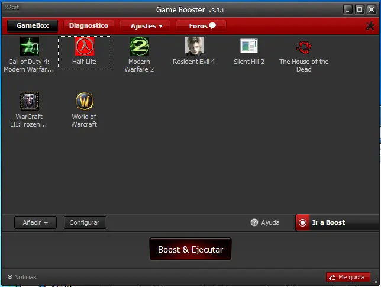Select the Silent Hill 2 game icon
Image resolution: width=381 pixels, height=287 pixels.
pos(249,46)
